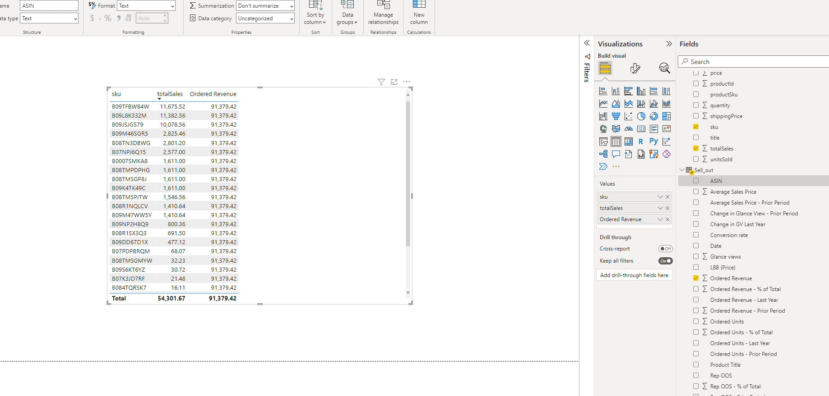Open the totalSales value field menu chevron

pyautogui.click(x=660, y=208)
